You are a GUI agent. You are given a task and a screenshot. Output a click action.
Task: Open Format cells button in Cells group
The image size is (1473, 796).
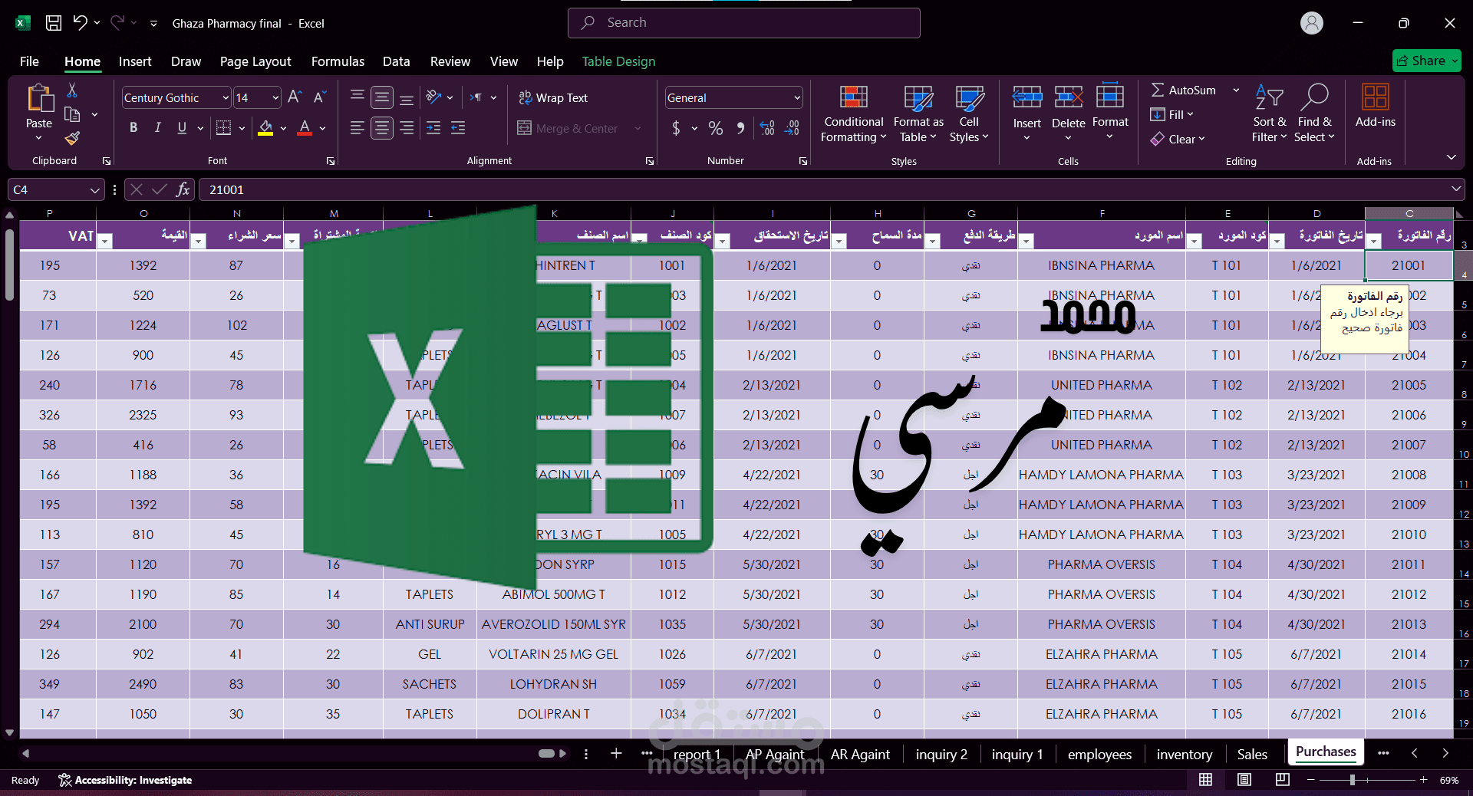tap(1110, 112)
